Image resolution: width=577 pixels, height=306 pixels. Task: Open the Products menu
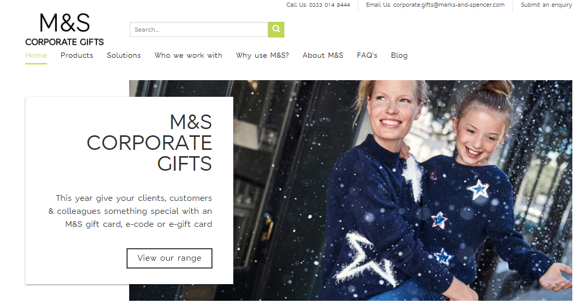77,56
